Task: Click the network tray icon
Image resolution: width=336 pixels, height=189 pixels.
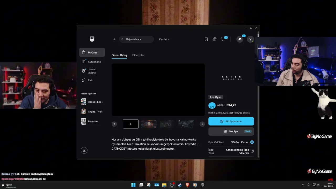Action: tap(314, 185)
